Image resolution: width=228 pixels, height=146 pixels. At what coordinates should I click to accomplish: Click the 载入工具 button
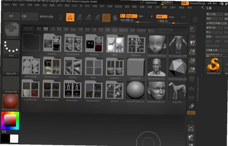pyautogui.click(x=214, y=14)
